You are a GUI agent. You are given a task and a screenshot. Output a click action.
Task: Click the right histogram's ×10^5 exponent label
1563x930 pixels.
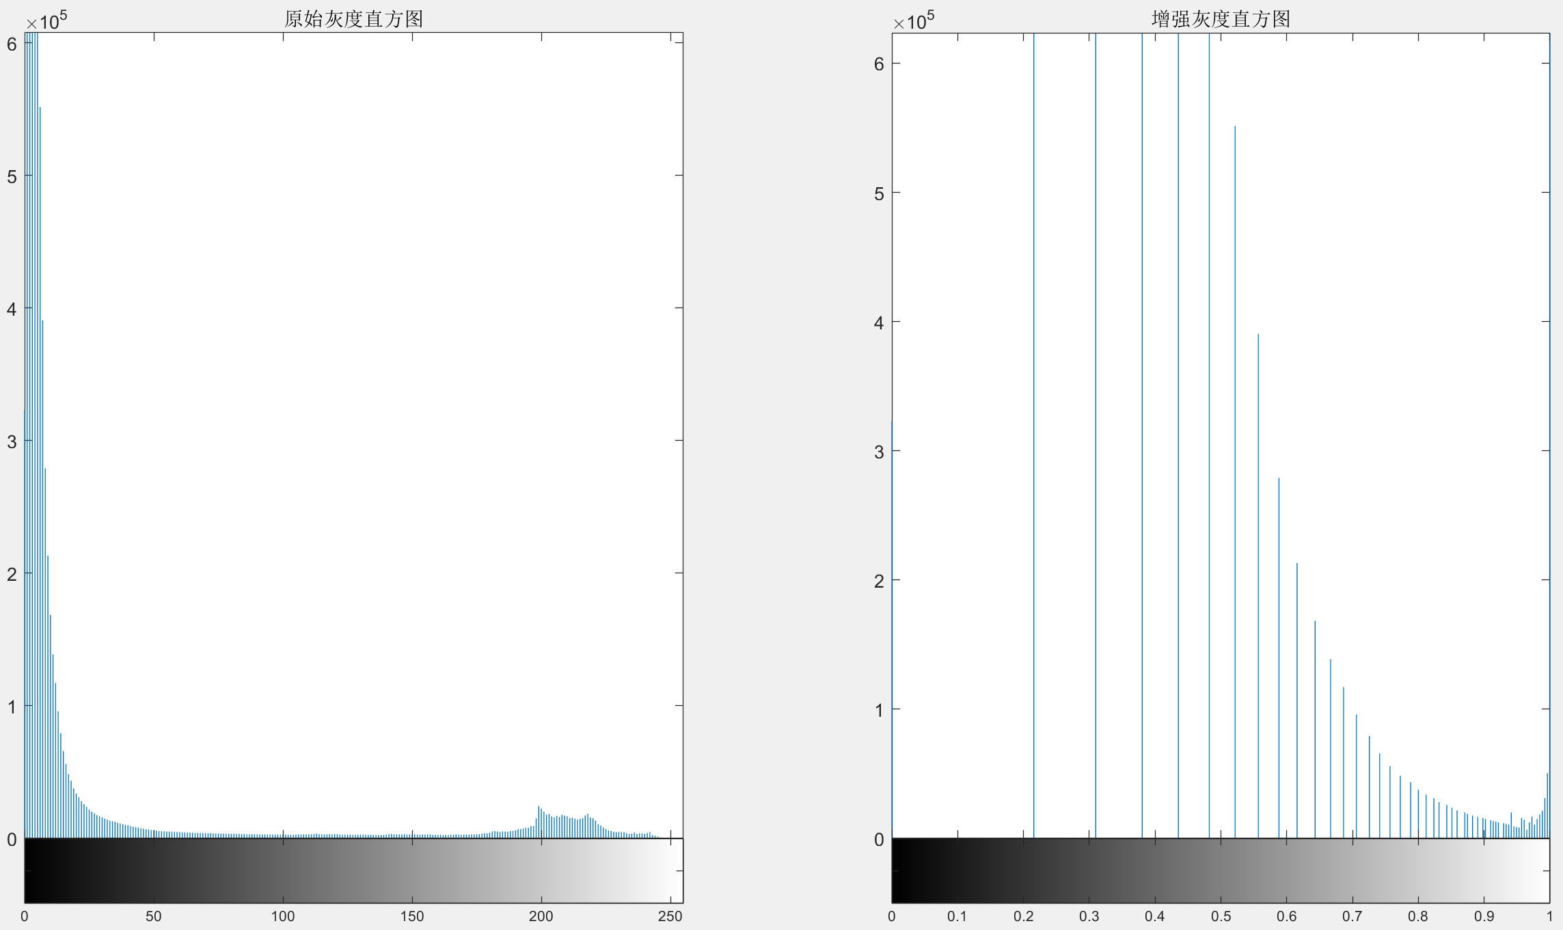(x=913, y=21)
